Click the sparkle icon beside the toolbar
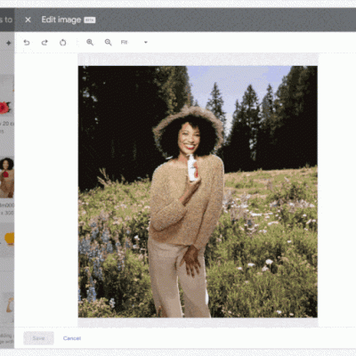 [9, 43]
